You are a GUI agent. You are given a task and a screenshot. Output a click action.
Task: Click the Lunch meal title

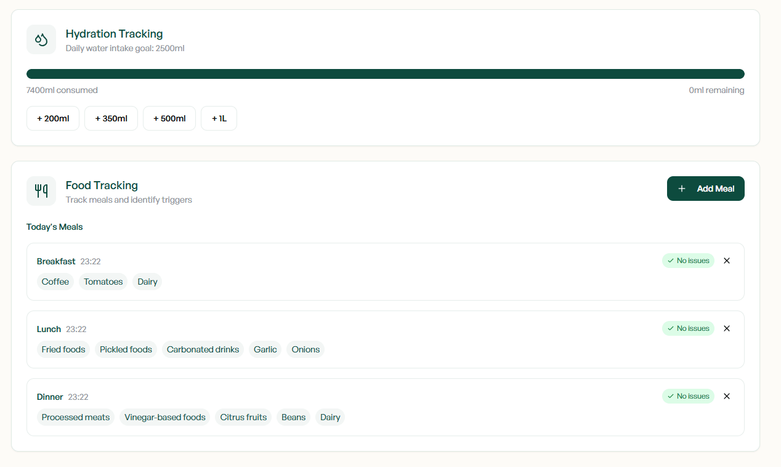point(49,329)
